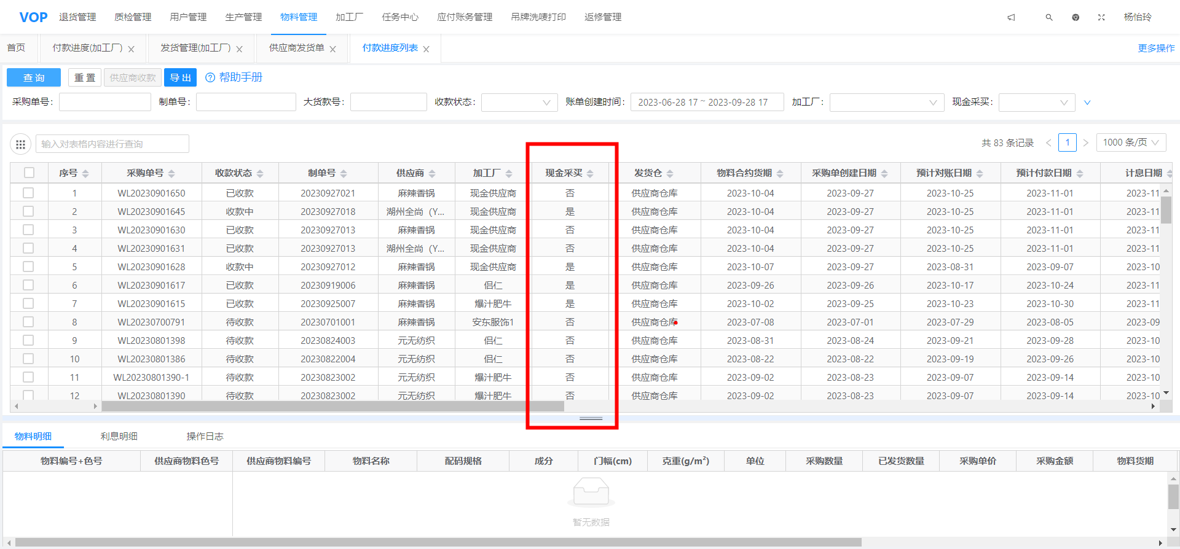Check the select-all checkbox in table header
Screen dimensions: 1180x549
29,173
